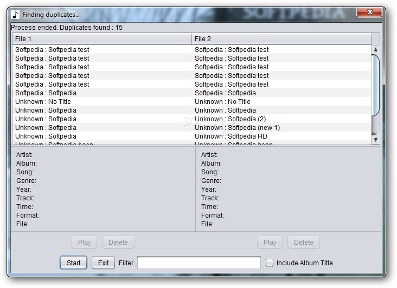Select the Softpedia (new 1) duplicate row

[x=192, y=128]
